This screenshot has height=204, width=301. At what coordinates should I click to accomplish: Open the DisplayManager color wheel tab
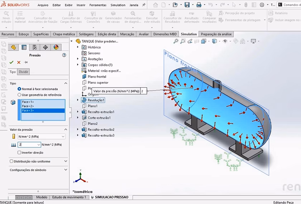pos(56,47)
